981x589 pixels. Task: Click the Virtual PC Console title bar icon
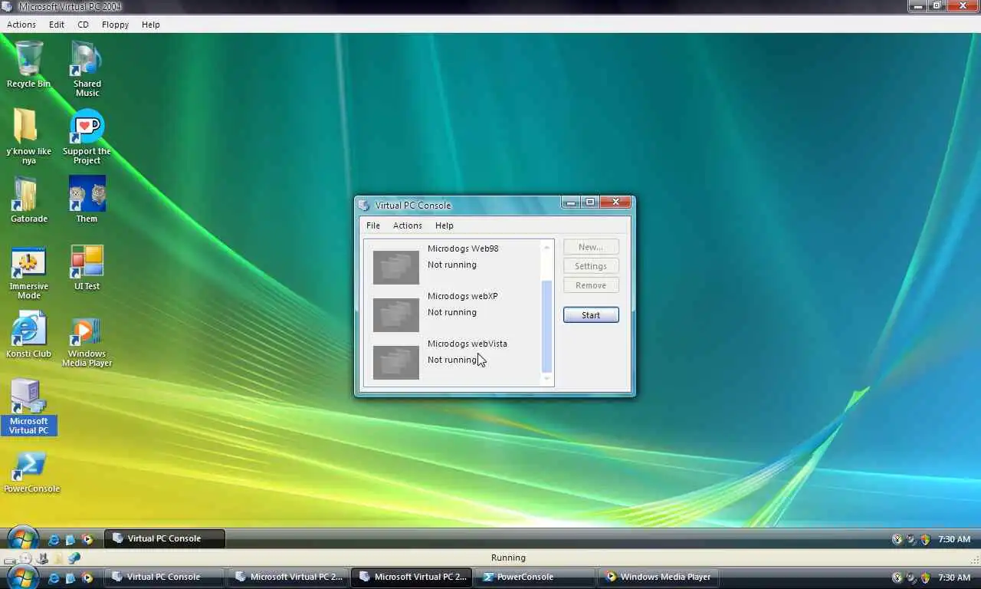(364, 205)
